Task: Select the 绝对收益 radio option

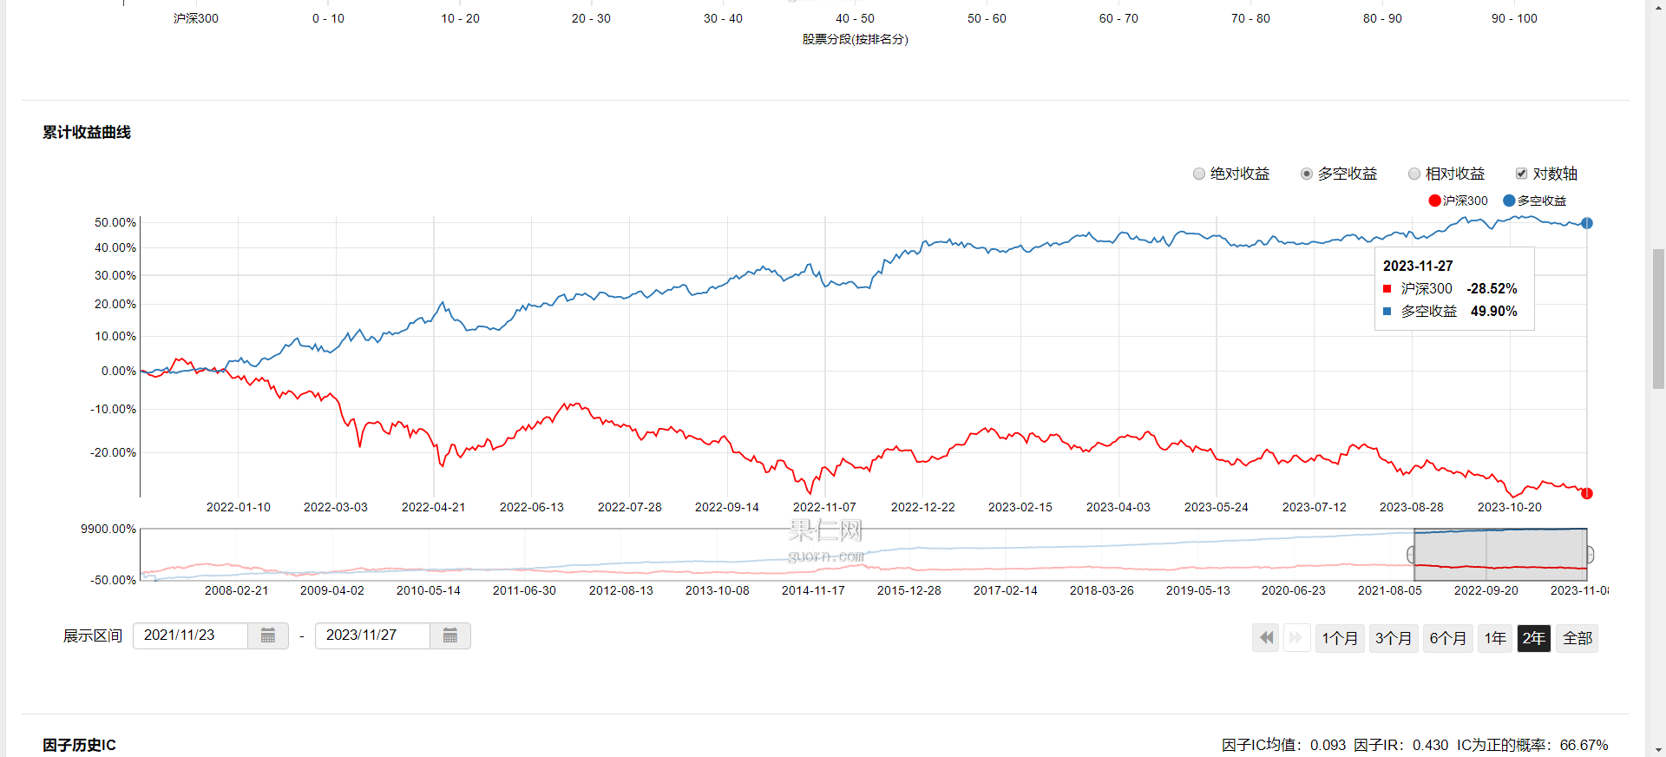Action: 1199,174
